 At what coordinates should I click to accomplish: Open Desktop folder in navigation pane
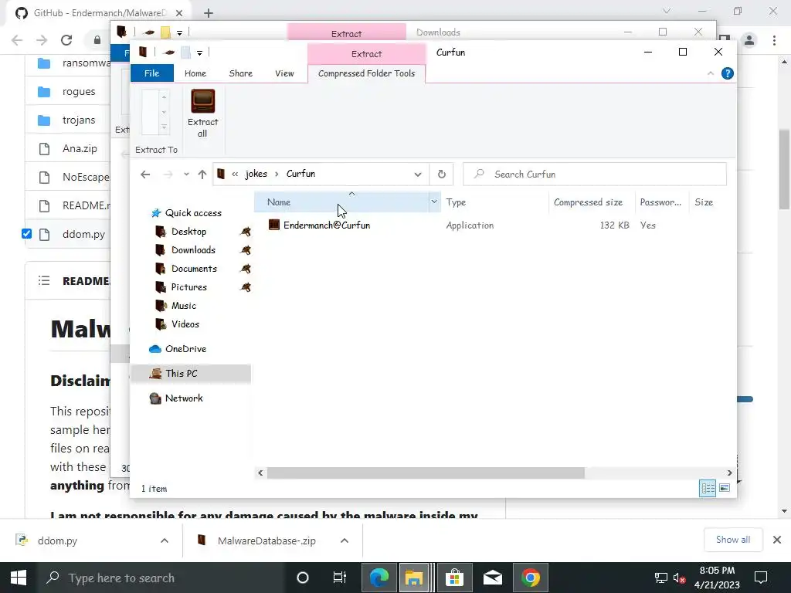[188, 232]
